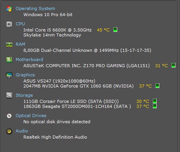Open the Motherboard section link

[29, 59]
